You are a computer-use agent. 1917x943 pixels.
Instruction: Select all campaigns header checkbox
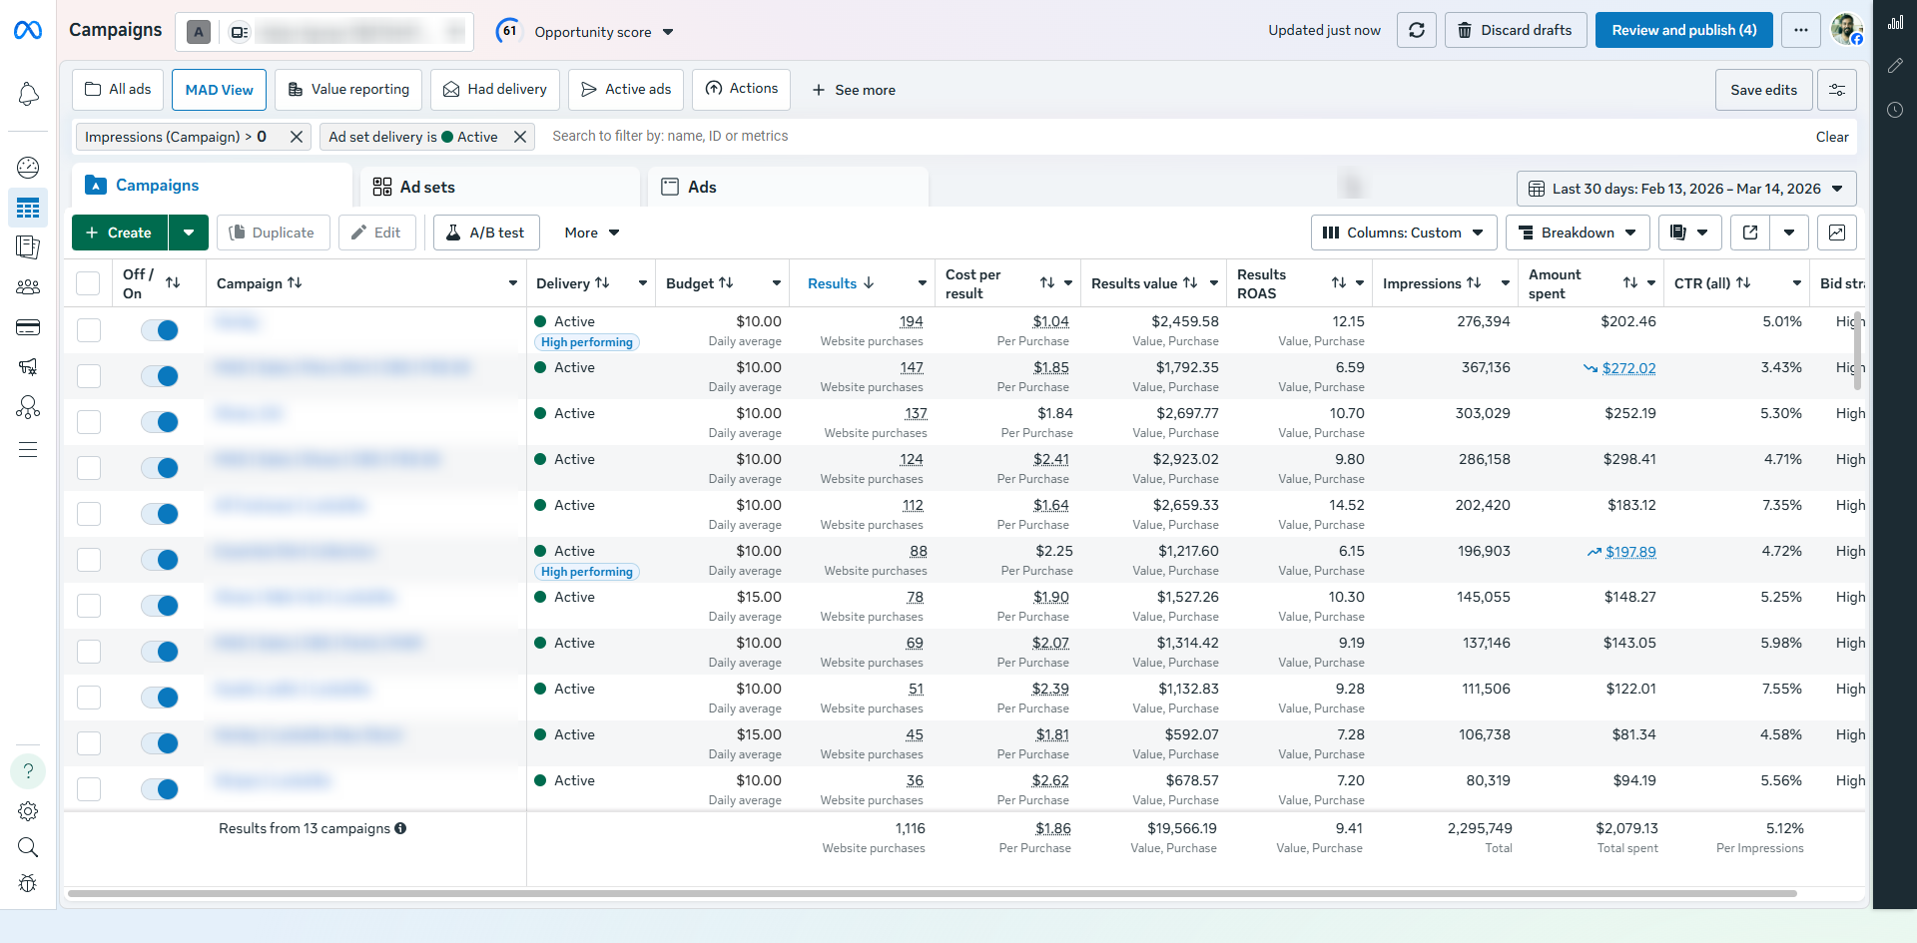point(88,283)
